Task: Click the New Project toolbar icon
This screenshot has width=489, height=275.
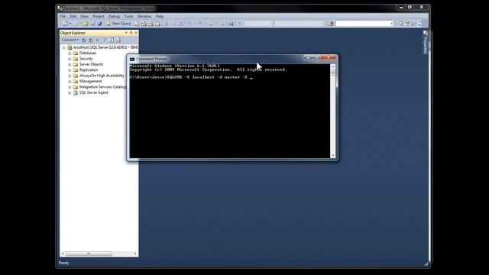Action: click(x=64, y=24)
